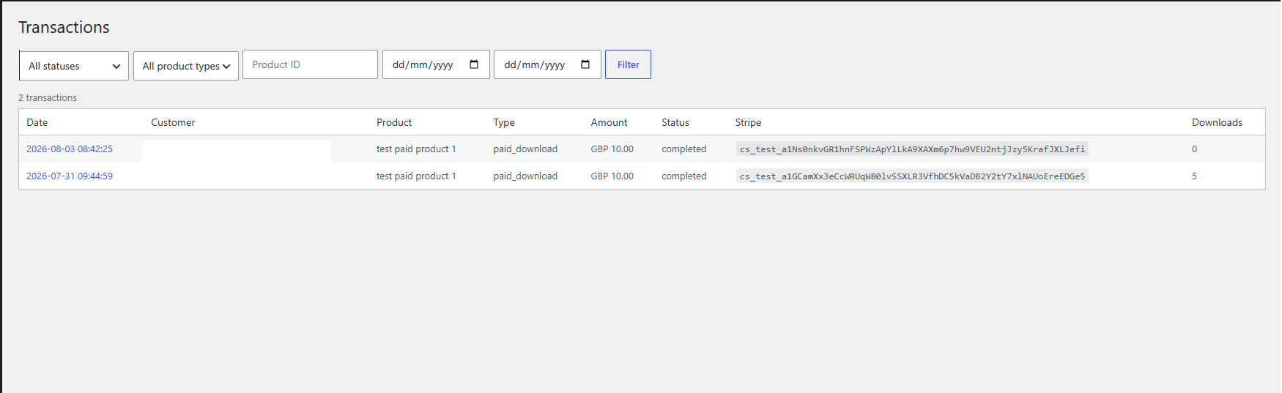Click the first dd/mm/yyyy date field

(x=436, y=64)
